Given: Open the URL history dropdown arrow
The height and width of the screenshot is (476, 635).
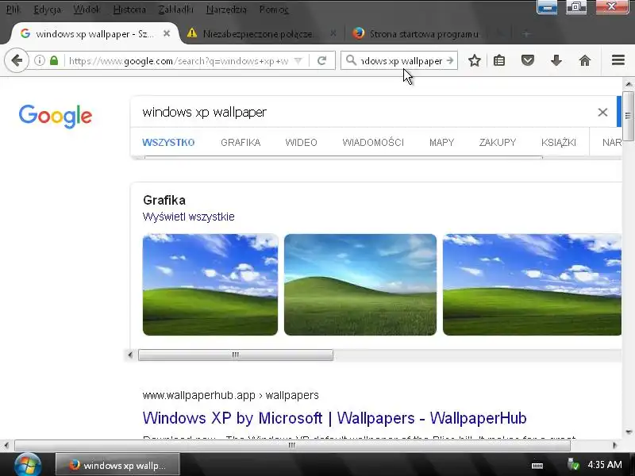Looking at the screenshot, I should coord(298,61).
